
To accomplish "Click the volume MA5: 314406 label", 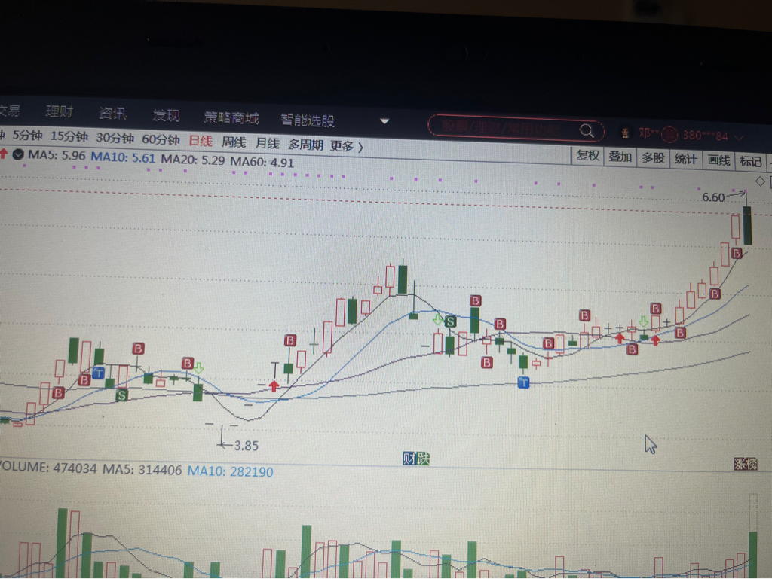I will pos(142,469).
